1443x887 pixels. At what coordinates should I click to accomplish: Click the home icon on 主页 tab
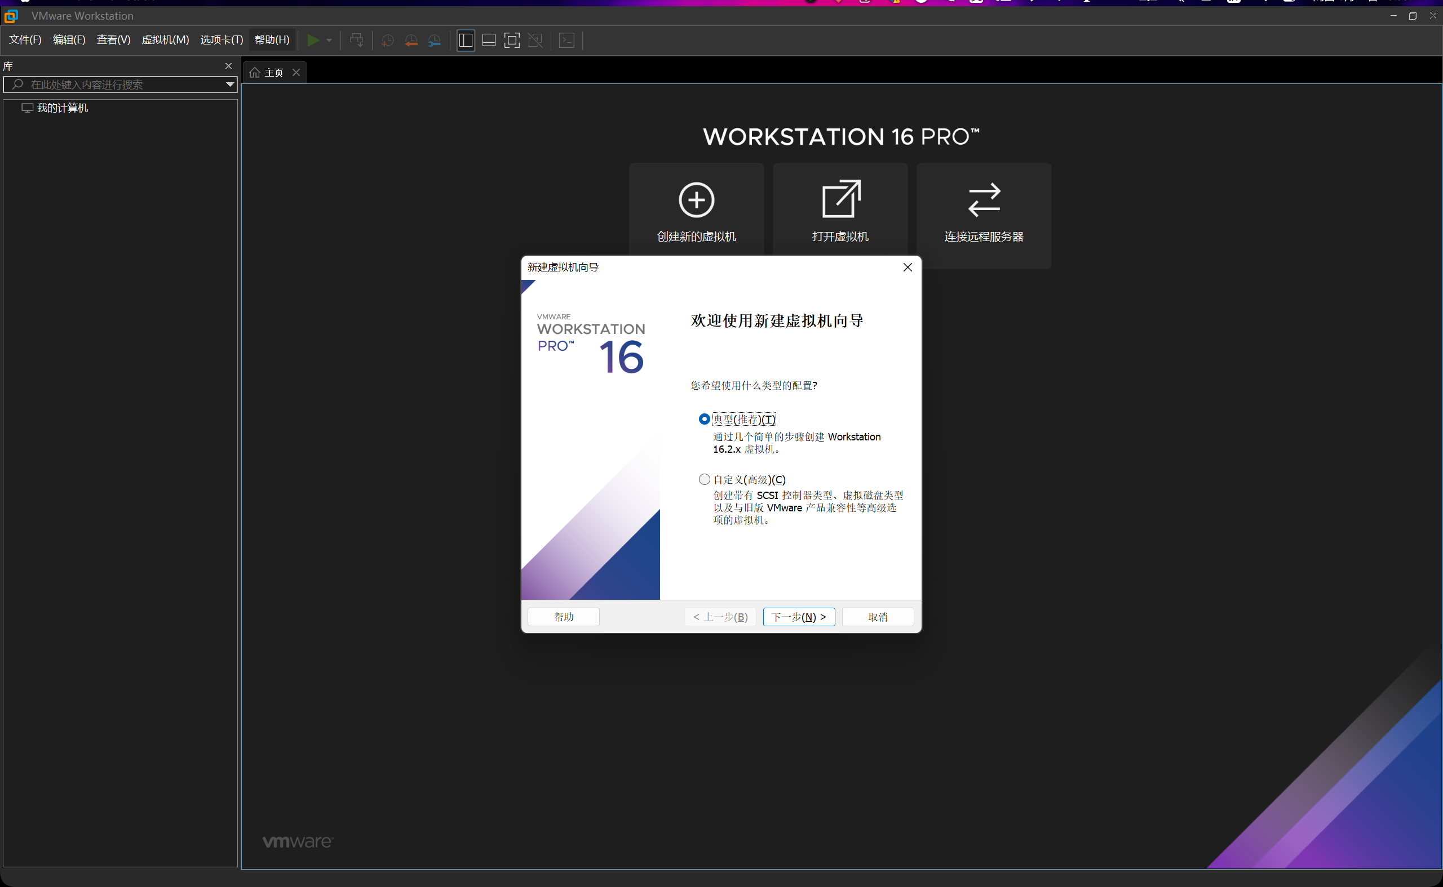click(x=255, y=73)
